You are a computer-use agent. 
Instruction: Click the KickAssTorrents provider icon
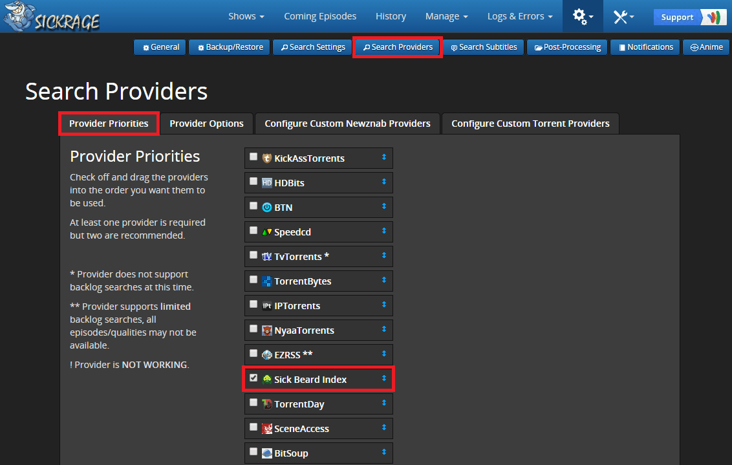coord(266,158)
